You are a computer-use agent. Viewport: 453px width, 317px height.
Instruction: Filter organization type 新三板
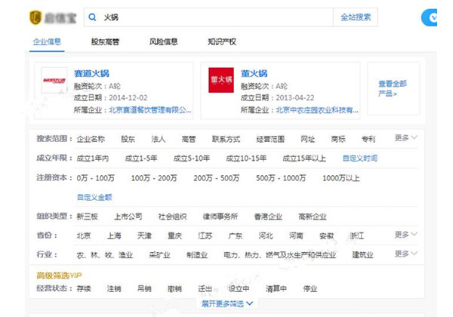88,217
